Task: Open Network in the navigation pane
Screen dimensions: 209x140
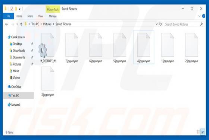Action: tap(14, 105)
